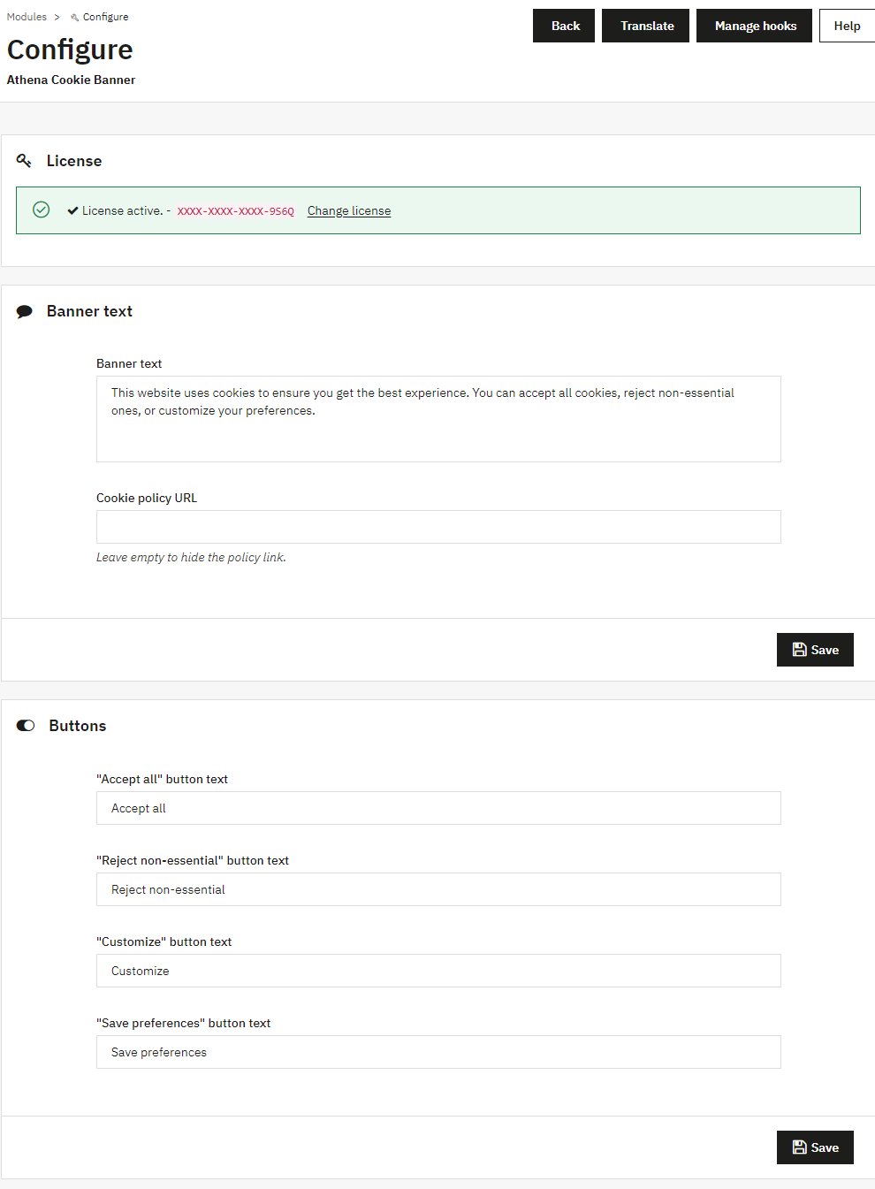Click the "Customize" button text input
875x1189 pixels.
438,971
